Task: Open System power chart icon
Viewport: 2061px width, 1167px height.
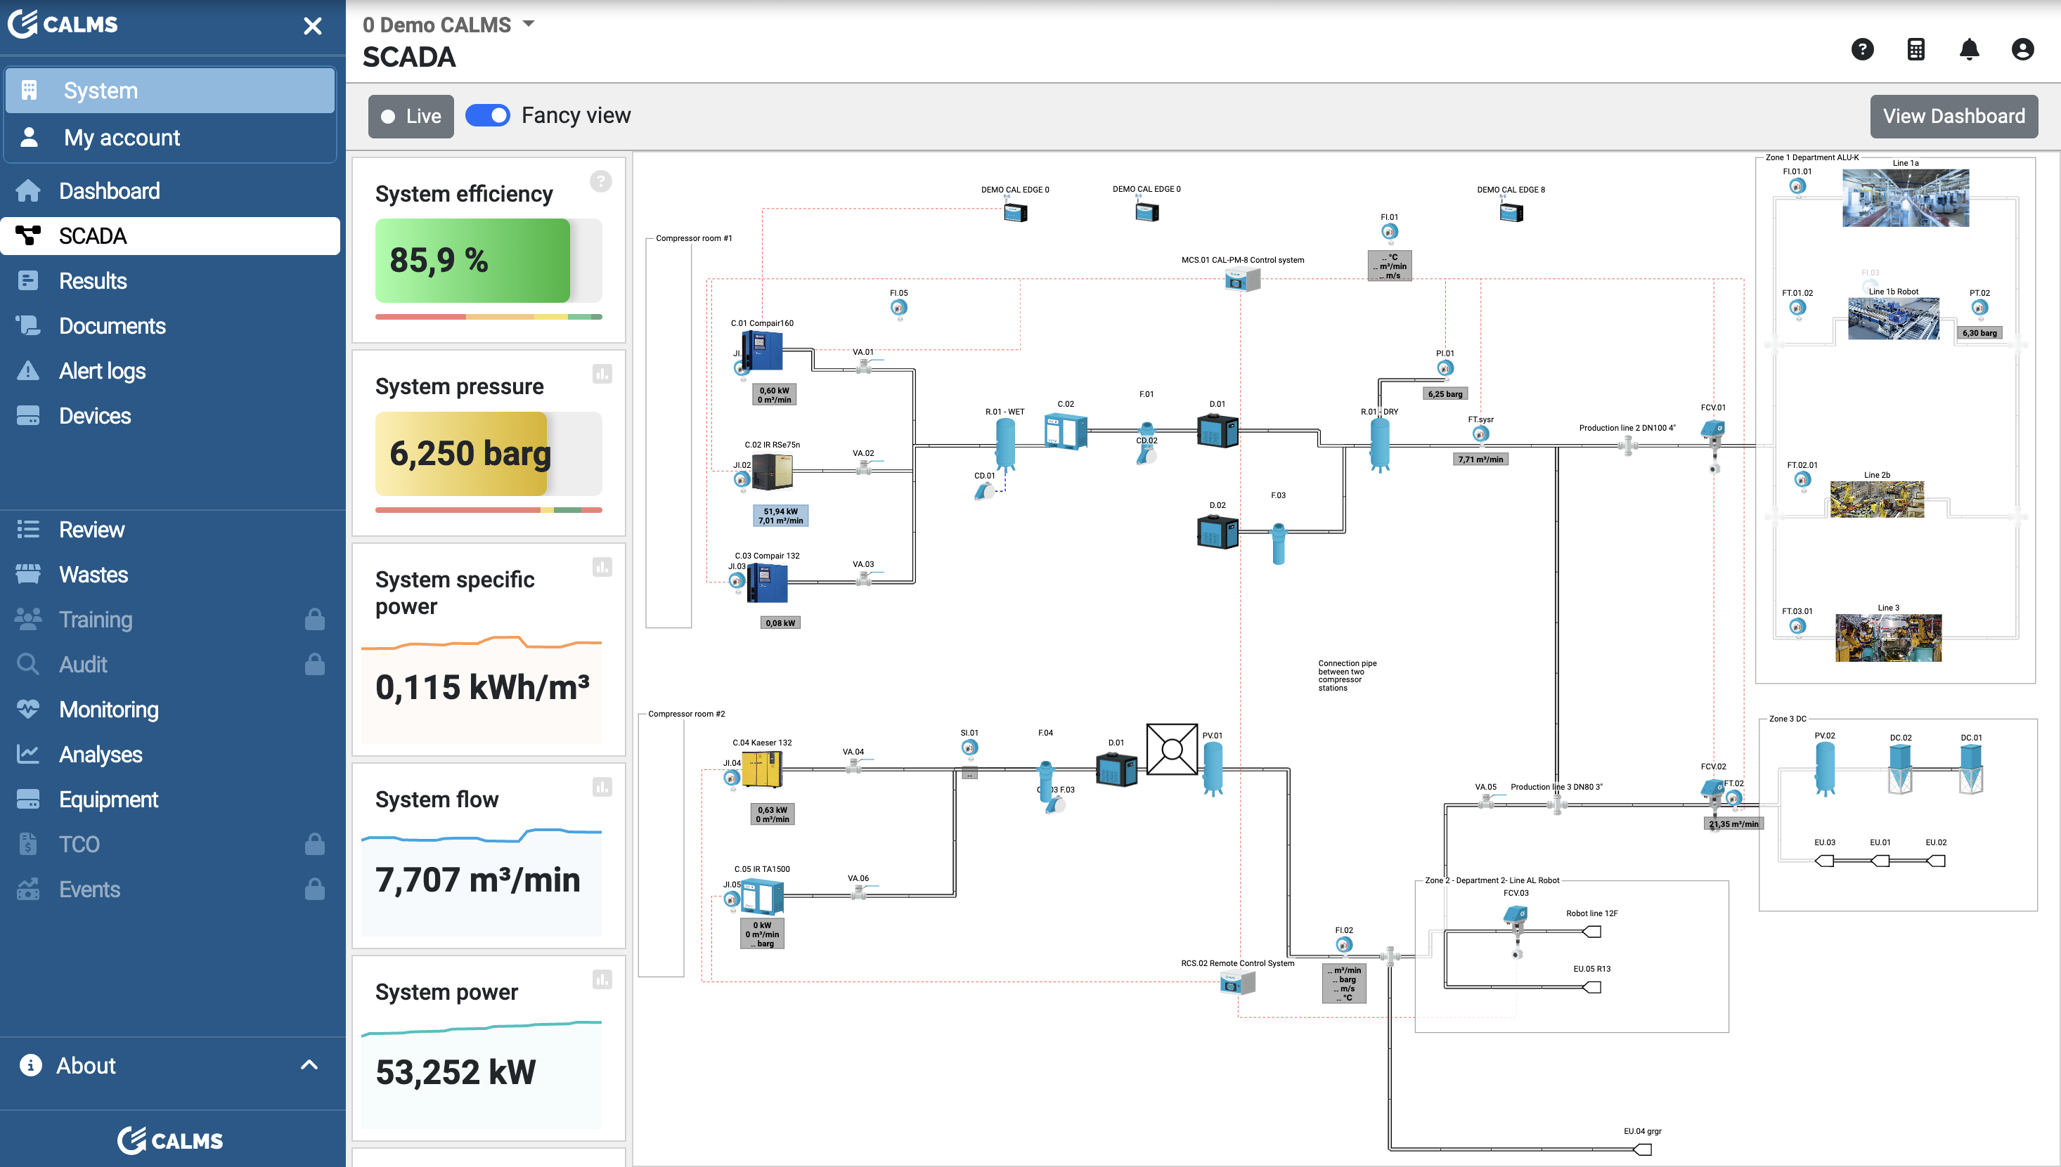Action: click(602, 979)
